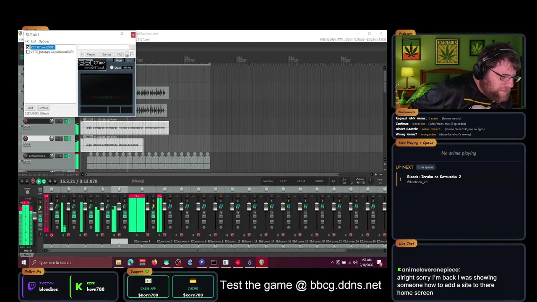Open Voicemeeter from the taskbar
Image resolution: width=537 pixels, height=302 pixels.
click(142, 263)
